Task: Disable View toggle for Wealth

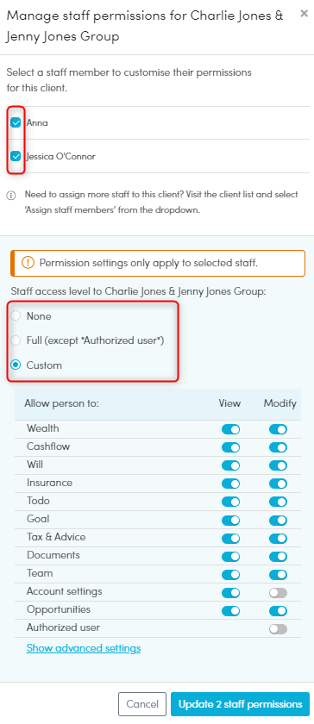Action: click(x=231, y=429)
